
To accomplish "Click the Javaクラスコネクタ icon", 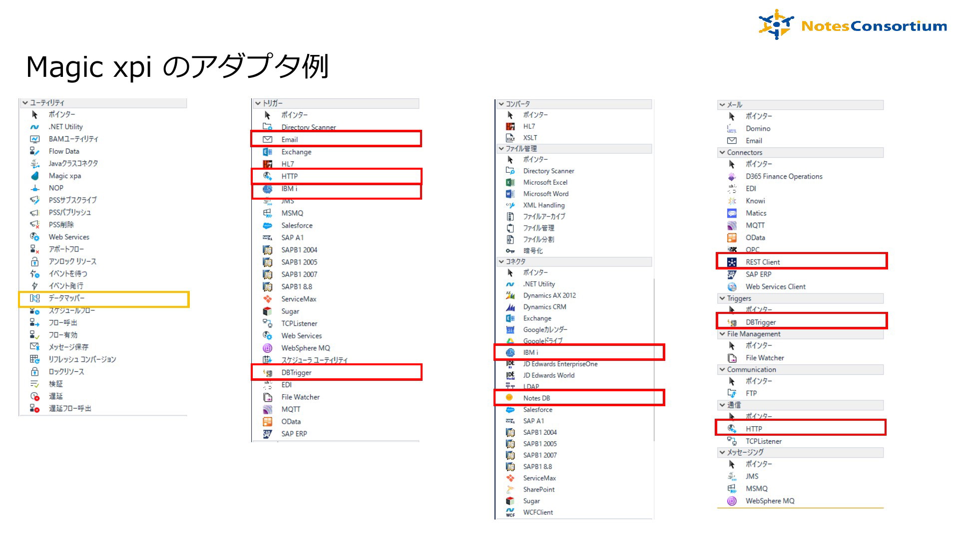I will click(x=34, y=164).
